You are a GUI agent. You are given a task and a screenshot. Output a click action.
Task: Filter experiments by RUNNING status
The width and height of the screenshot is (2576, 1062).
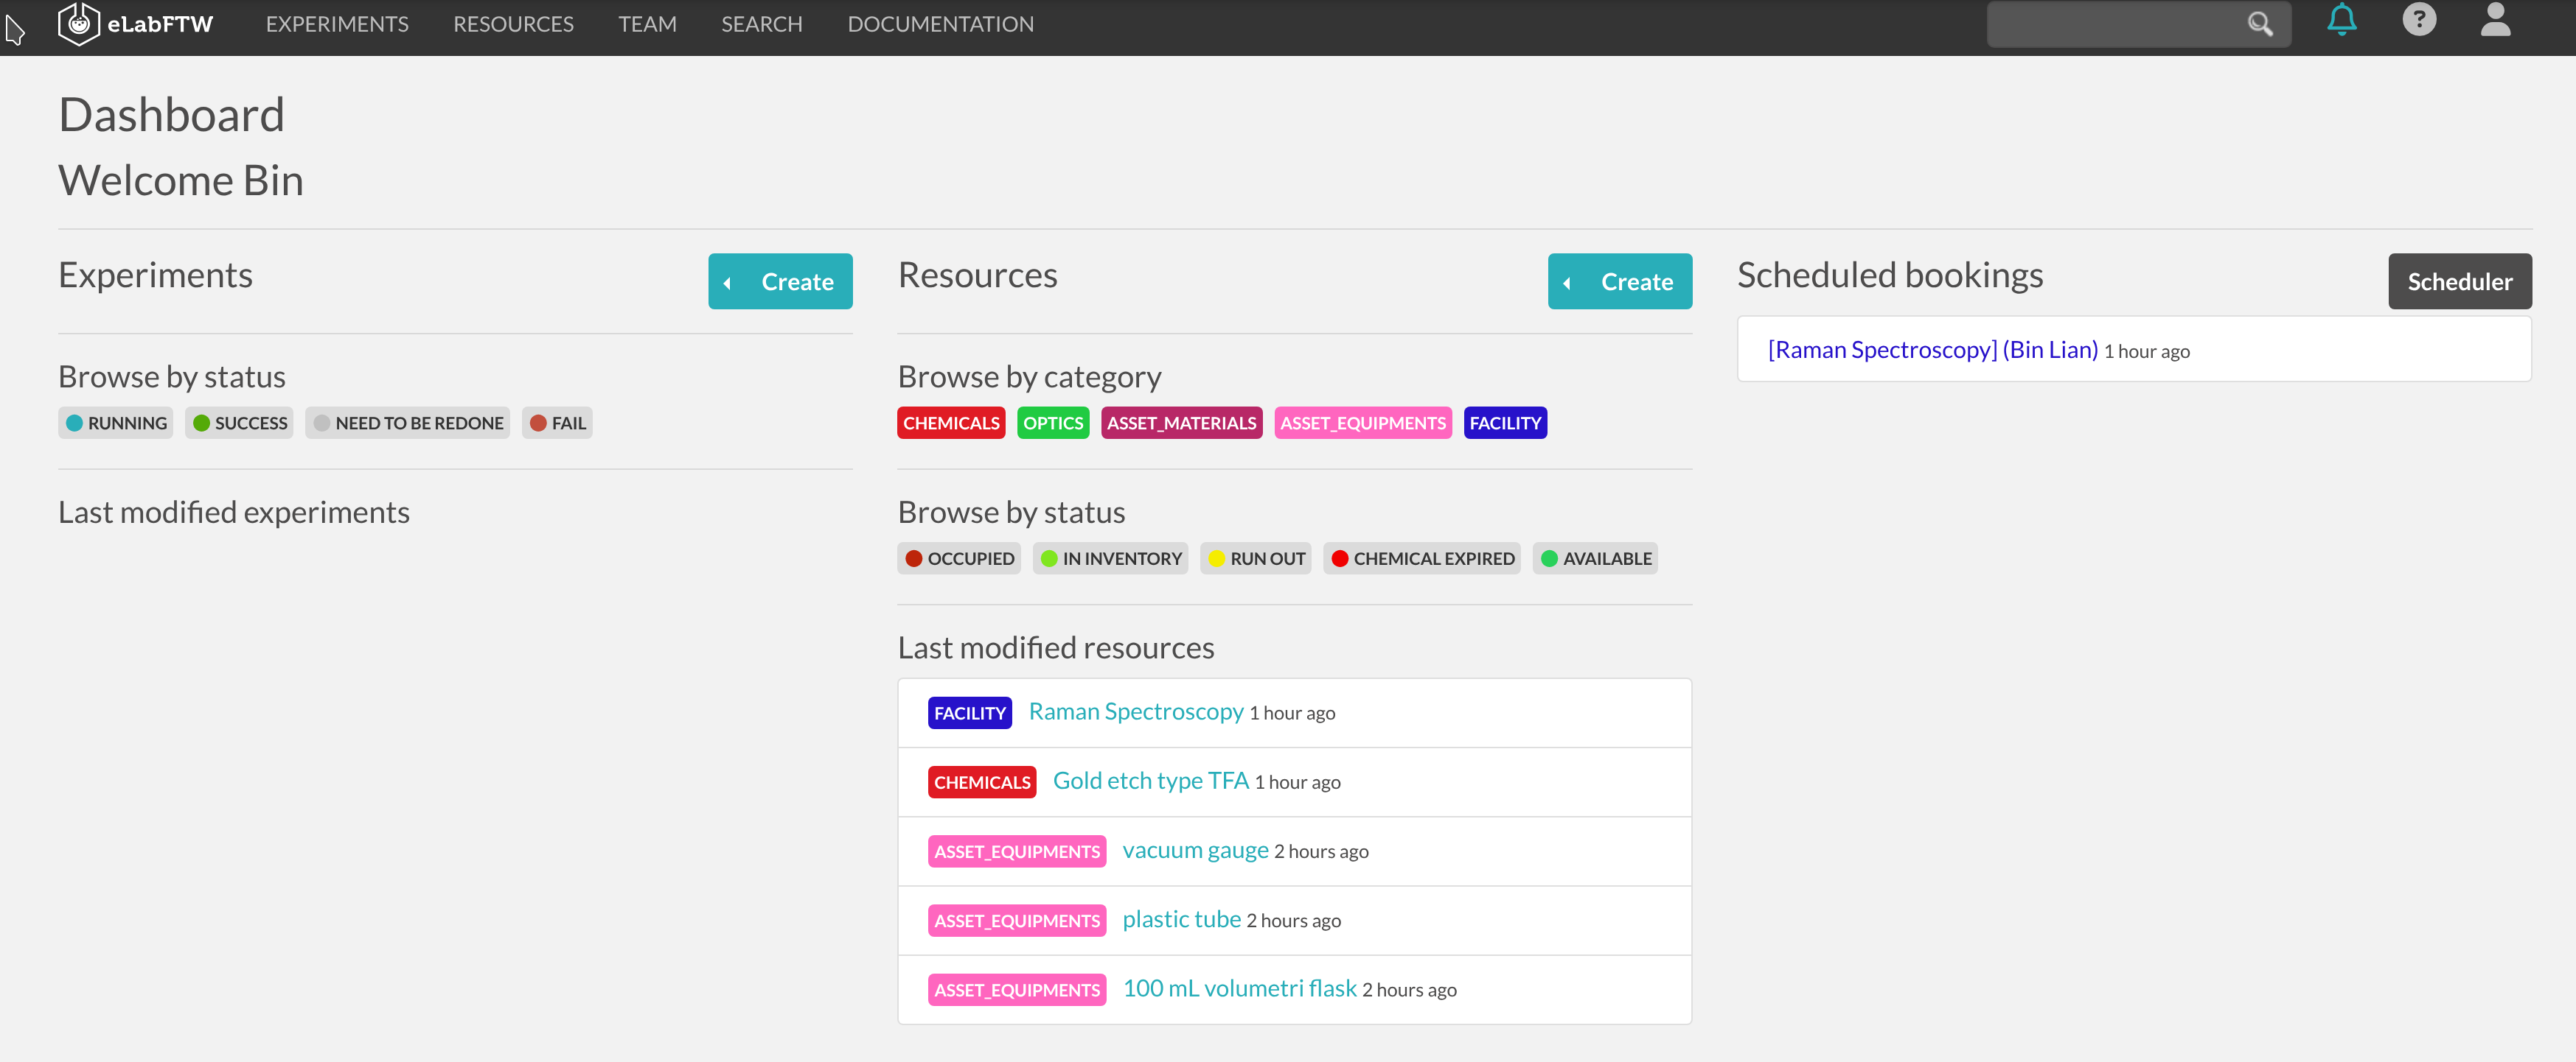pyautogui.click(x=114, y=421)
